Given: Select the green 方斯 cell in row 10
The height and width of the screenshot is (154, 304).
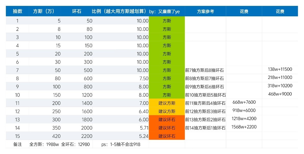Looking at the screenshot, I should (167, 95).
